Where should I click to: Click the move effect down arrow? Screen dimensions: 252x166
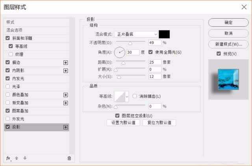[24, 158]
